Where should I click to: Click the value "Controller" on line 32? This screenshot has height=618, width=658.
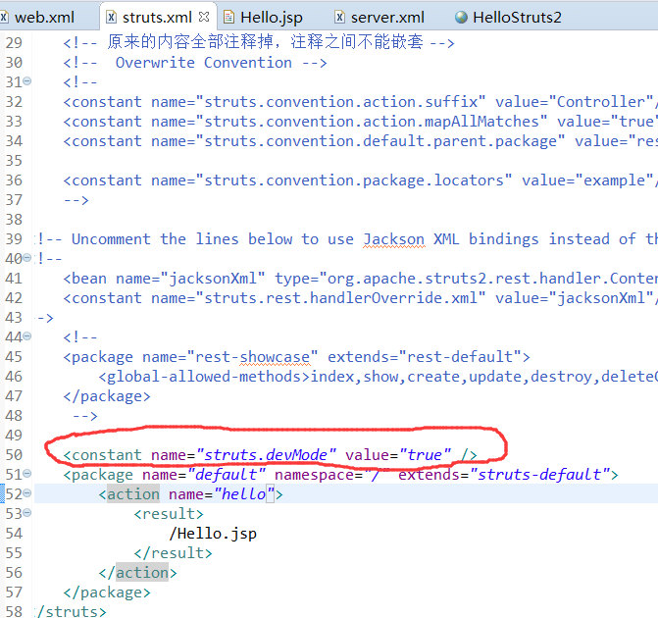click(601, 102)
